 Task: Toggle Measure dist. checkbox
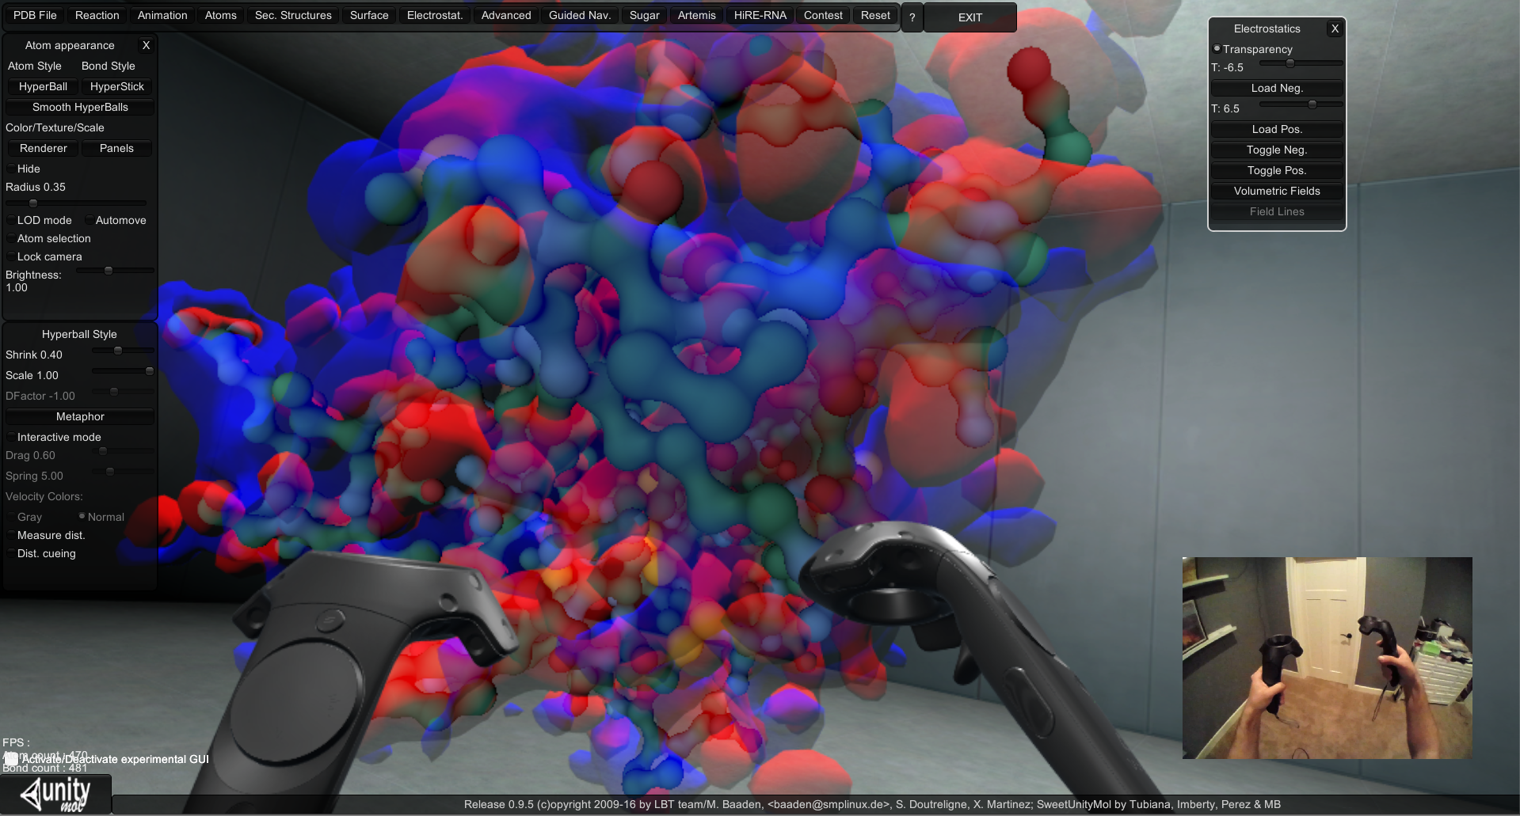[11, 535]
